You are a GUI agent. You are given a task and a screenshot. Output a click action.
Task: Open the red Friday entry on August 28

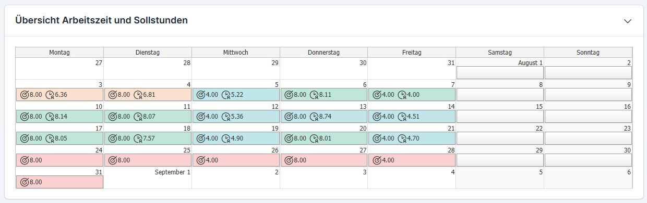(x=412, y=160)
